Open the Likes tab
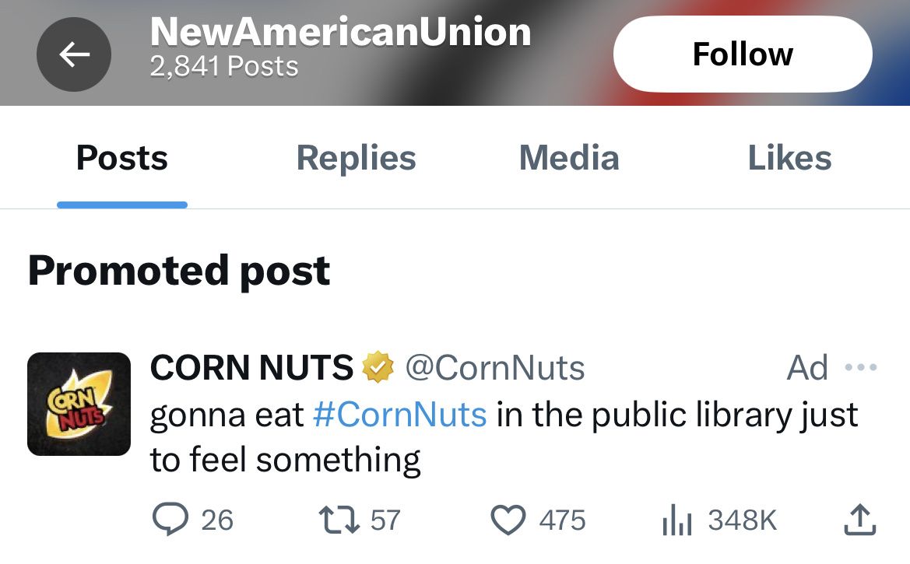The height and width of the screenshot is (564, 910). [x=789, y=158]
